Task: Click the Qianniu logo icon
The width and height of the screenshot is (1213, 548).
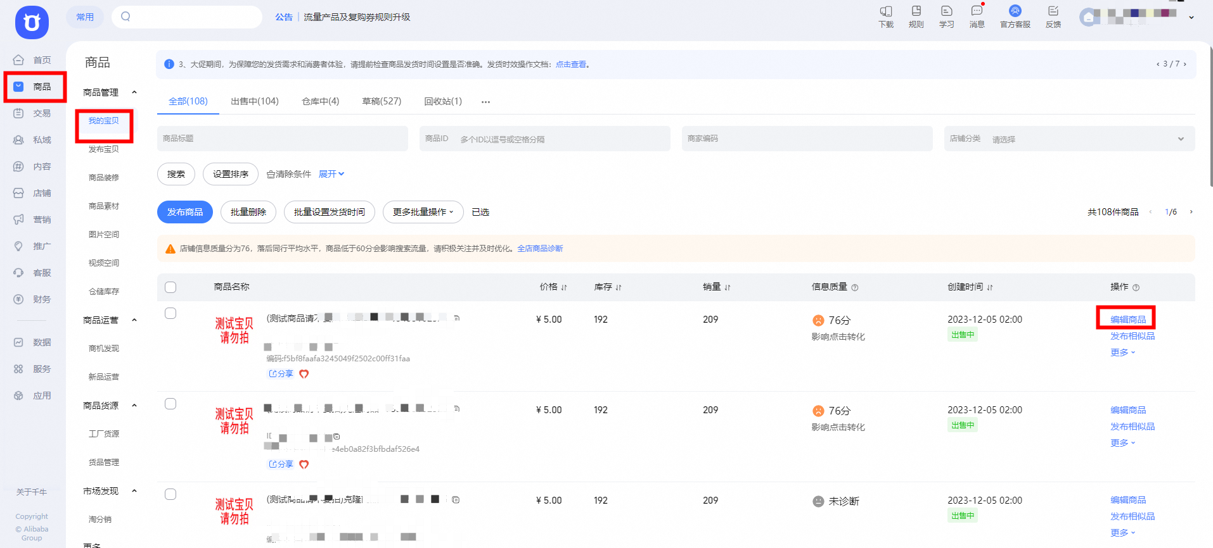Action: 32,22
